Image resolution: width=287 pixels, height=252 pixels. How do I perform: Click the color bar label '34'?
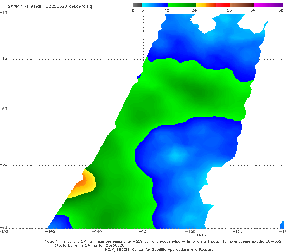click(194, 10)
